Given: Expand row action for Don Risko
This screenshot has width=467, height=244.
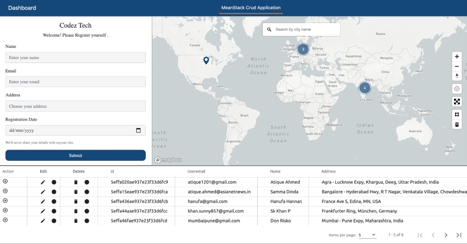Looking at the screenshot, I should point(5,220).
